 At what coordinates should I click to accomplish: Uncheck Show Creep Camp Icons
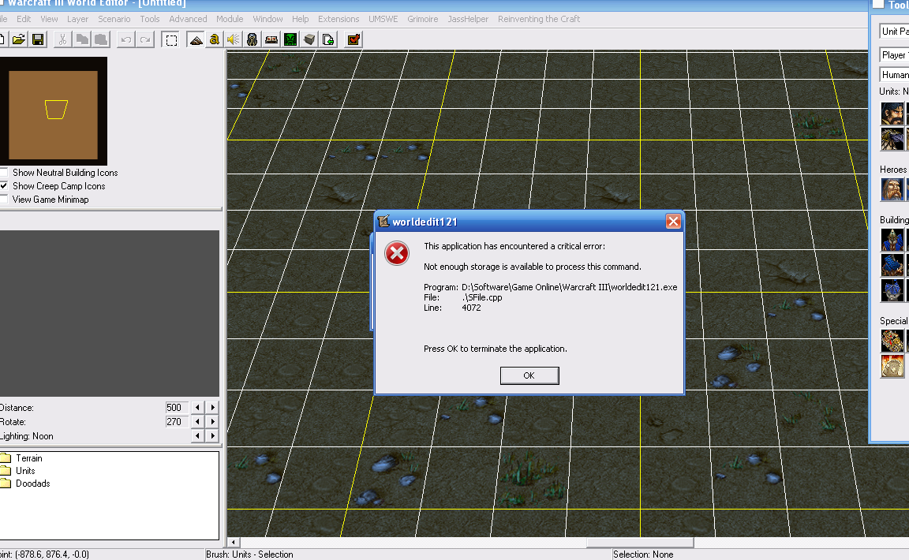tap(3, 185)
